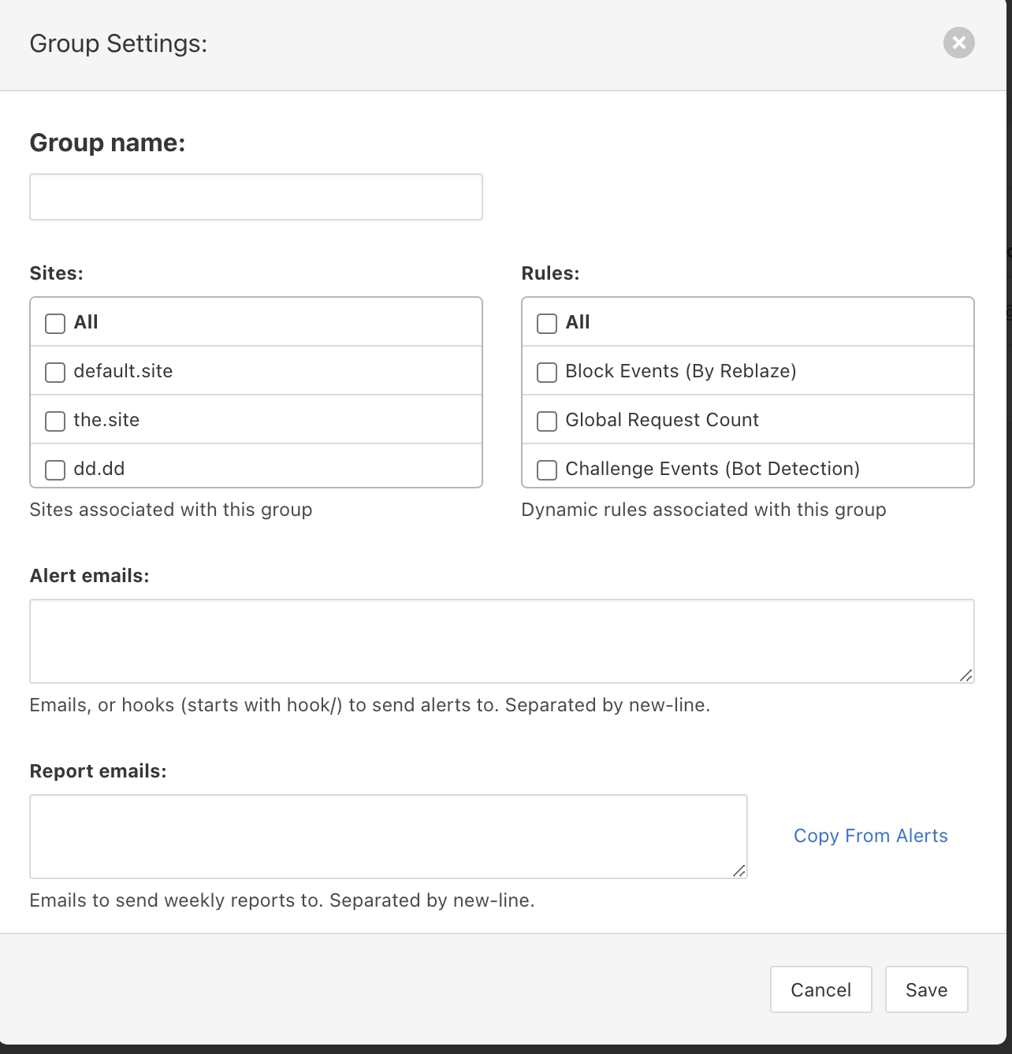Screen dimensions: 1012x1054
Task: Click the Group name input field
Action: coord(255,197)
